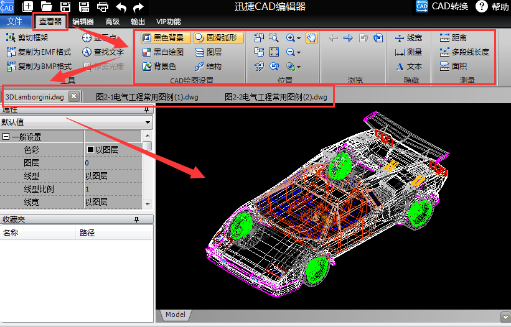This screenshot has height=327, width=511.
Task: Click the rotate by 35° angle icon
Action: pos(259,67)
